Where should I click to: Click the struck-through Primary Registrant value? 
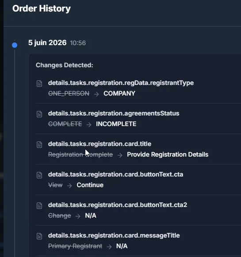point(75,246)
